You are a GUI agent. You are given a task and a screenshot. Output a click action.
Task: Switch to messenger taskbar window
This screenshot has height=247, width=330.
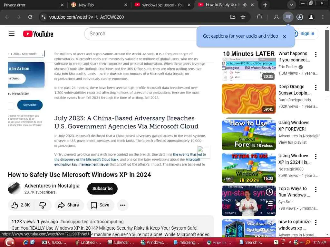point(186,242)
